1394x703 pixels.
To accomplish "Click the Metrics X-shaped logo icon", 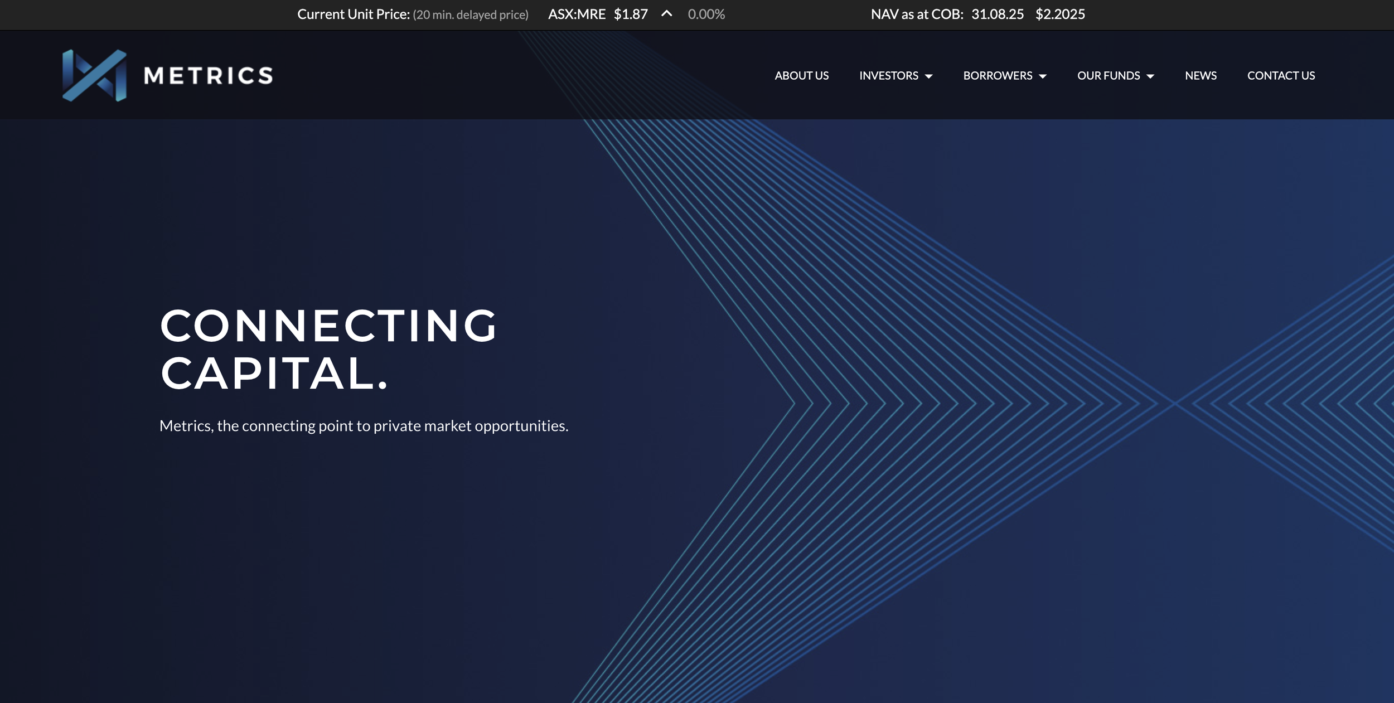I will click(x=94, y=75).
